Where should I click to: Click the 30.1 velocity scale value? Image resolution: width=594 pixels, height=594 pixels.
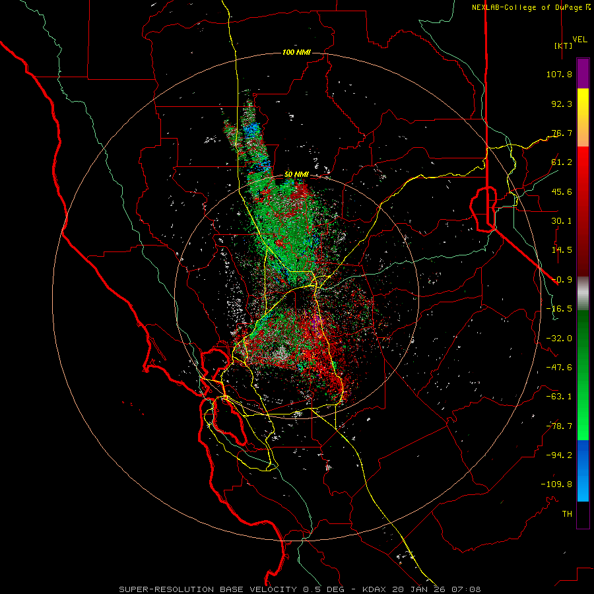562,221
